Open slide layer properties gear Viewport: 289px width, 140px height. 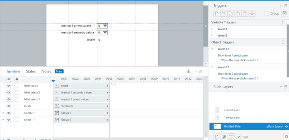(x=286, y=137)
